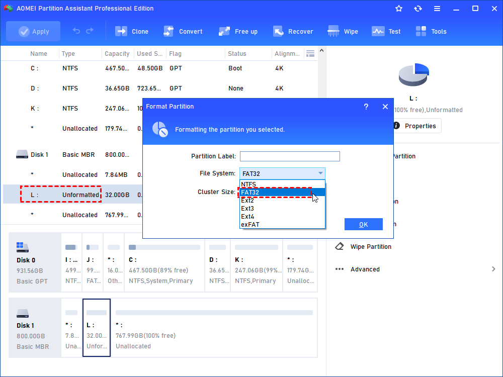Select the 7.84MB Unallocated row

coord(73,175)
